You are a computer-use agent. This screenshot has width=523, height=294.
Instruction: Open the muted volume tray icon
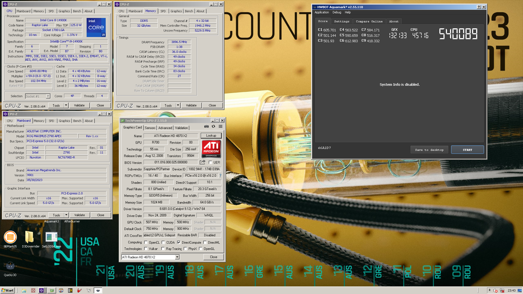[495, 290]
